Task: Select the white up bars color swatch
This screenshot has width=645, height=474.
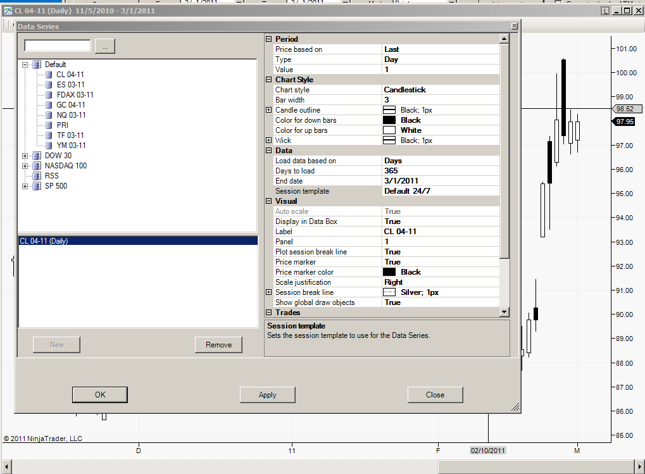Action: [x=389, y=130]
